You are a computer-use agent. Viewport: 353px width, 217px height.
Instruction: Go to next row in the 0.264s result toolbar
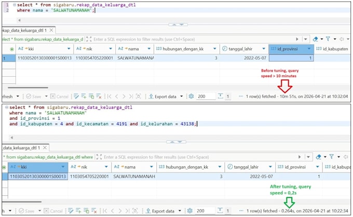click(120, 211)
